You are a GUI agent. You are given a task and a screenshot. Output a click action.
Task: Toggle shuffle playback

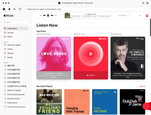point(40,15)
